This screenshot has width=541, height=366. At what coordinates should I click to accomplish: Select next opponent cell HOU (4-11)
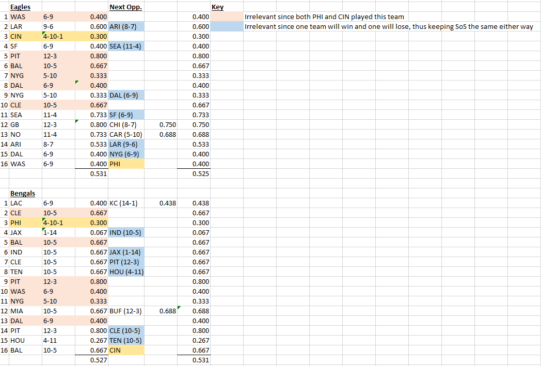[126, 272]
